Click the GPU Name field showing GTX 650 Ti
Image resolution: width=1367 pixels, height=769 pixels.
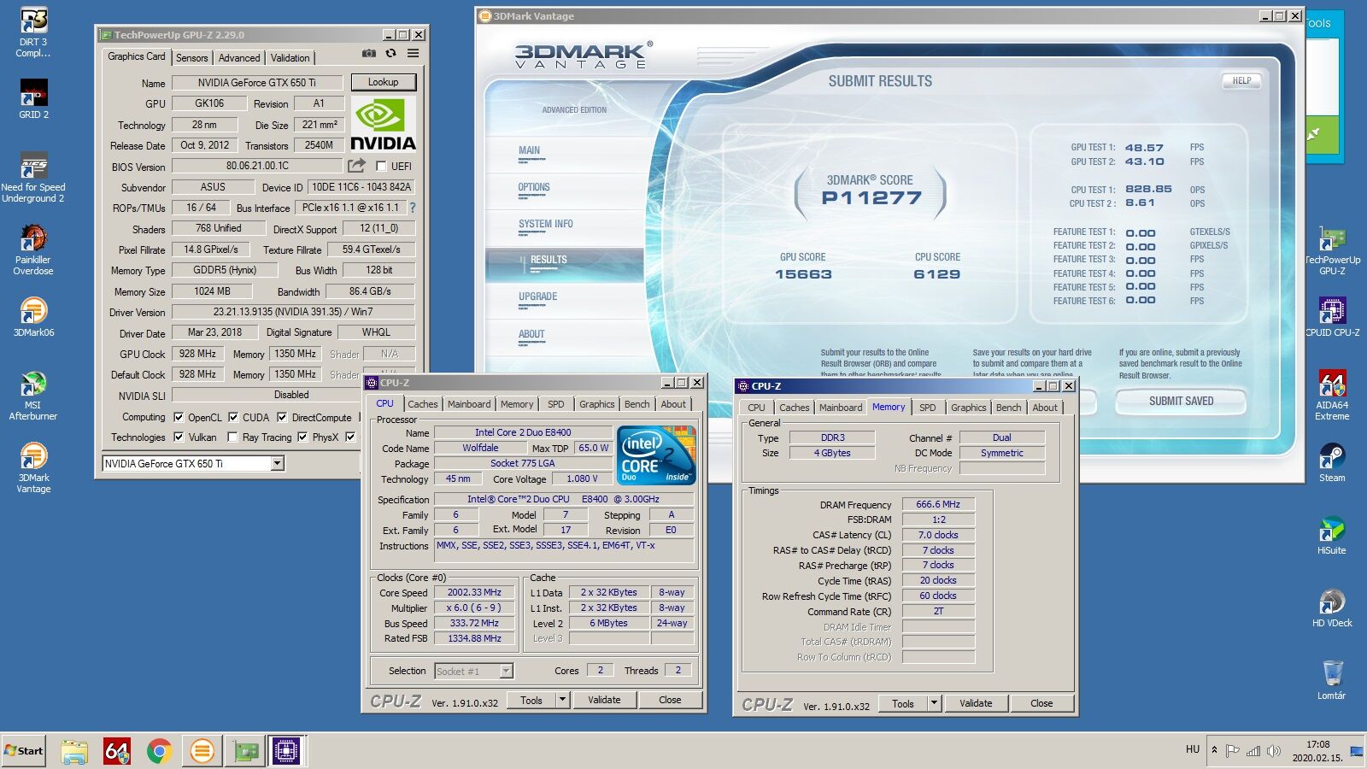point(257,83)
